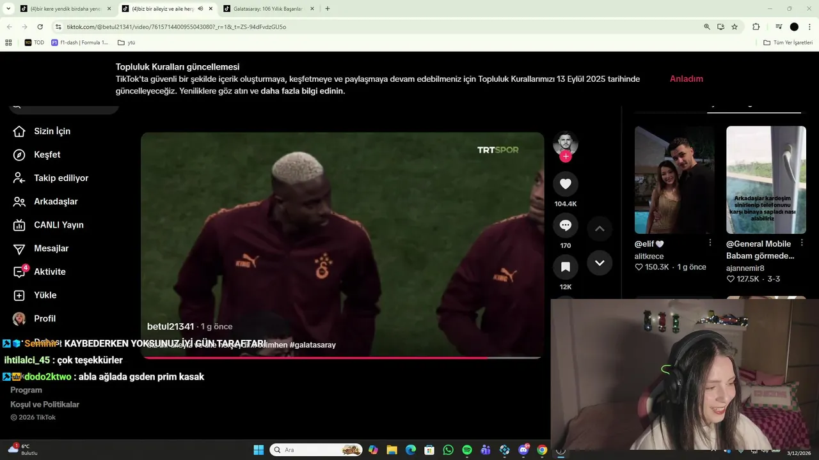
Task: Bookmark the video with save icon
Action: click(x=566, y=266)
